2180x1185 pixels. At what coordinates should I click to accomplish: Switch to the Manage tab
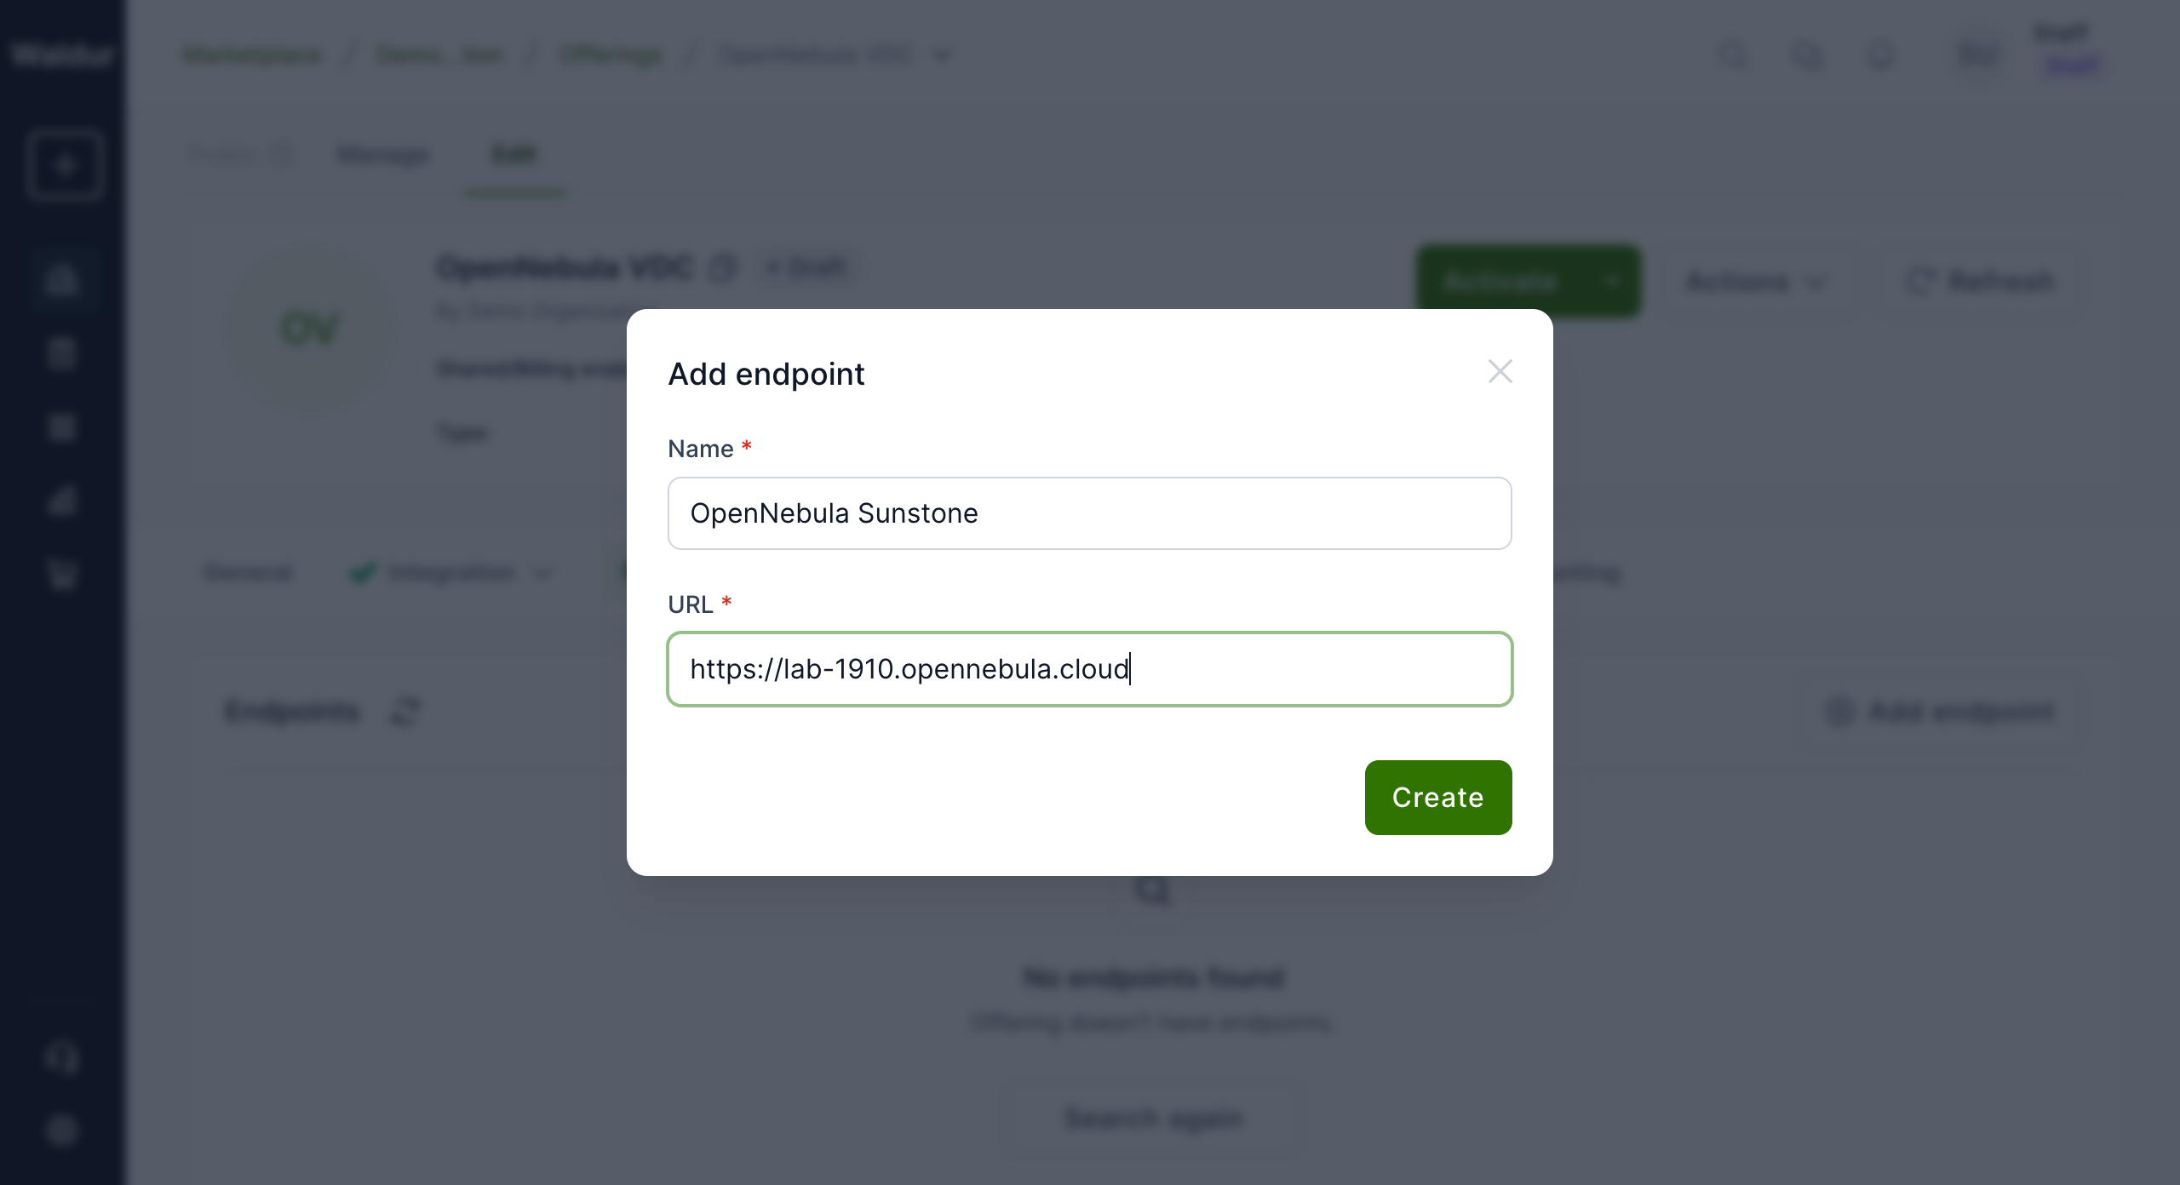click(x=383, y=155)
